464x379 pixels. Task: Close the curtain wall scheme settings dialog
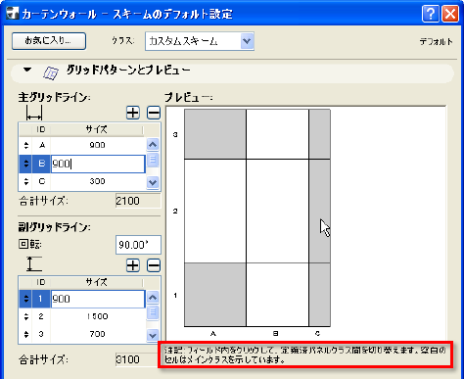pyautogui.click(x=450, y=14)
